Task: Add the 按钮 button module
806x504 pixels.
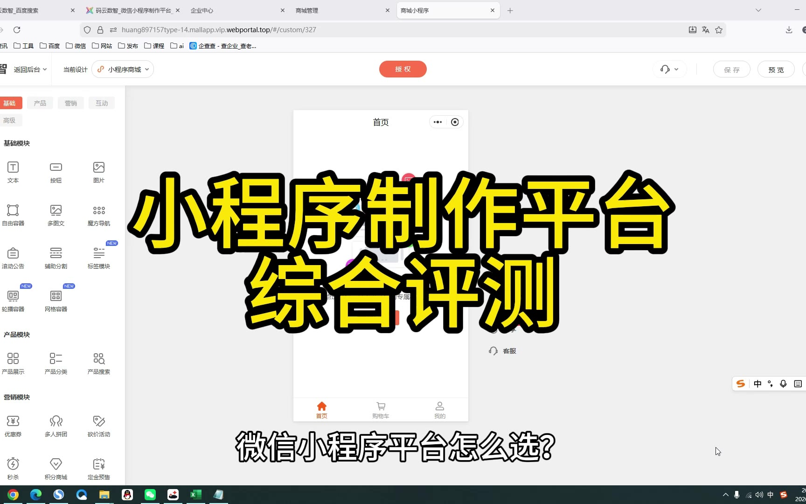Action: pyautogui.click(x=56, y=172)
